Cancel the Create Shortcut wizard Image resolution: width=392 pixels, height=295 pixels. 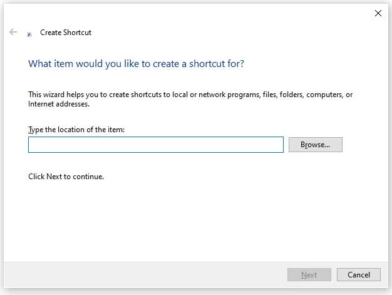pyautogui.click(x=359, y=274)
